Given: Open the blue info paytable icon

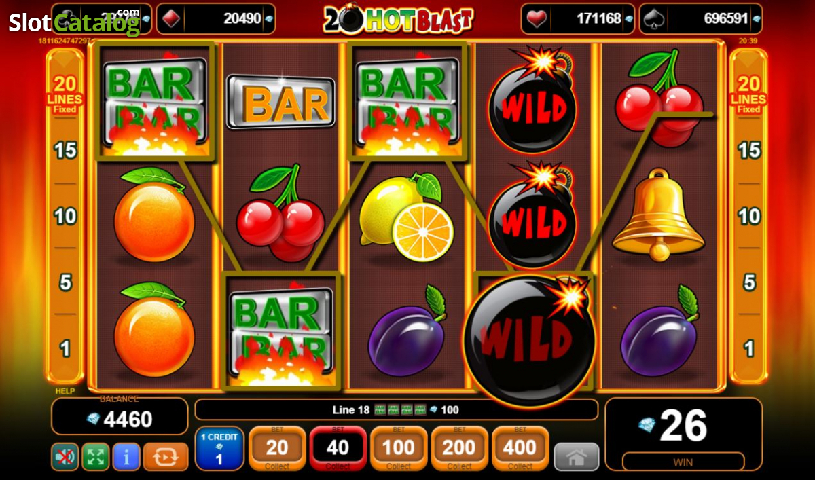Looking at the screenshot, I should click(x=126, y=457).
